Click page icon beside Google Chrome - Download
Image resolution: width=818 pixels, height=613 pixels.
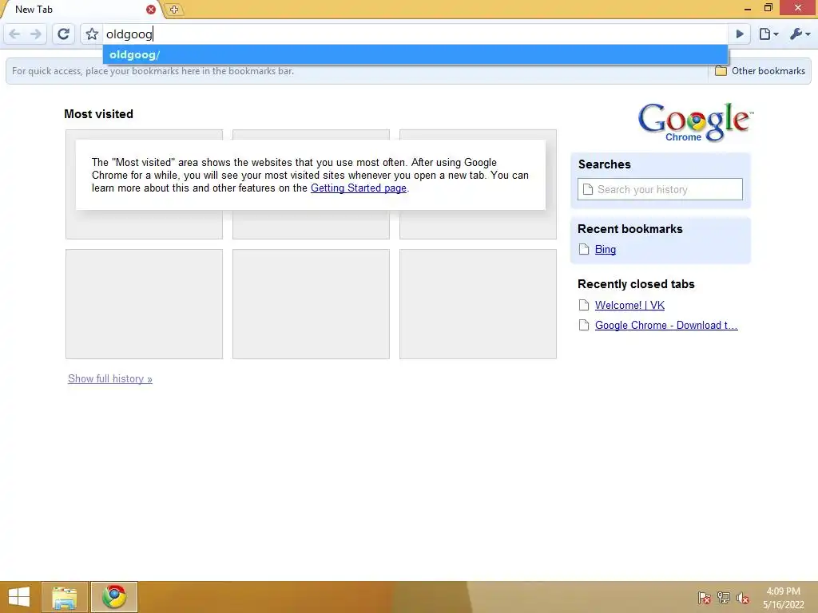coord(584,326)
